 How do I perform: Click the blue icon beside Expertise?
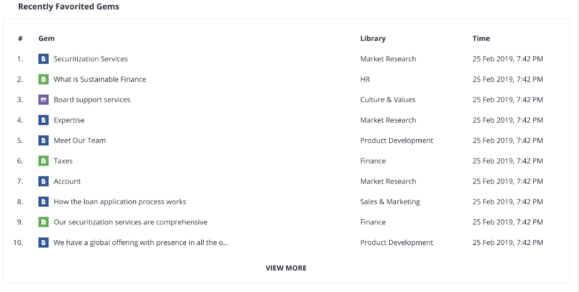(x=44, y=120)
